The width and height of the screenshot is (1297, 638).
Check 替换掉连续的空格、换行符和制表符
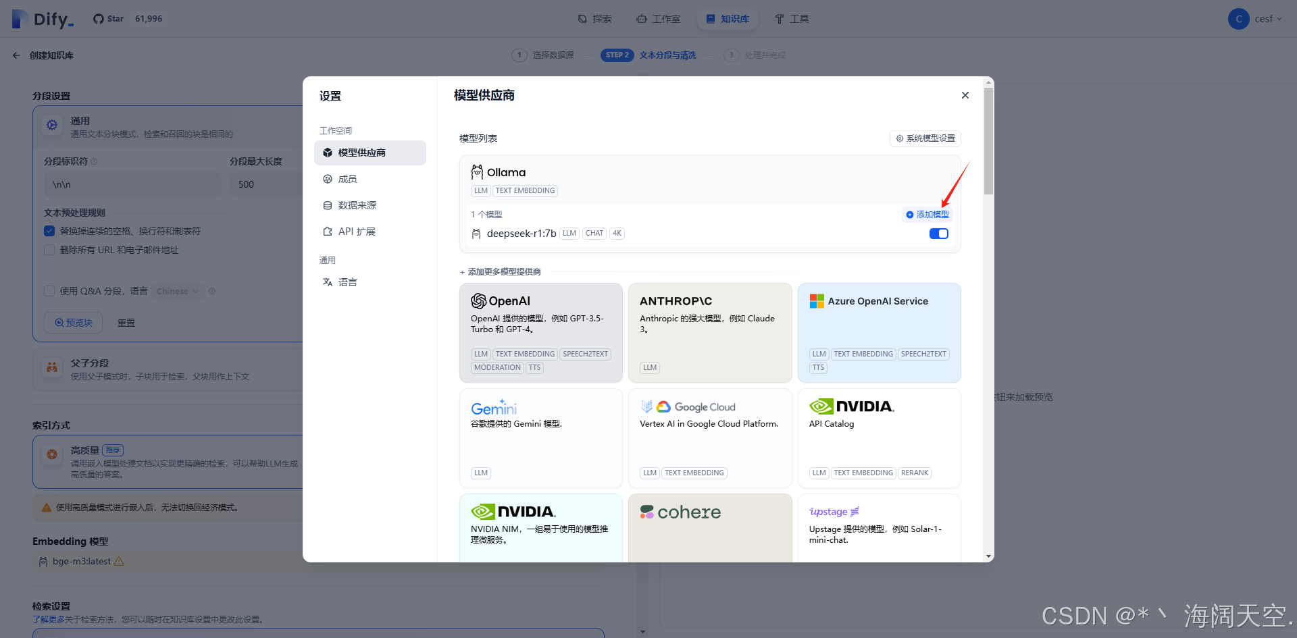[x=49, y=231]
